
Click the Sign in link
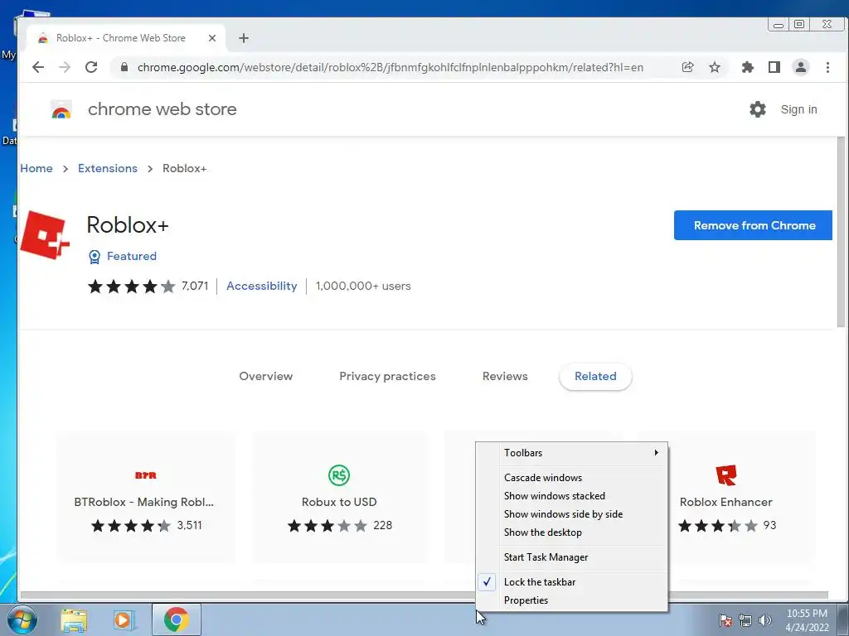tap(798, 109)
